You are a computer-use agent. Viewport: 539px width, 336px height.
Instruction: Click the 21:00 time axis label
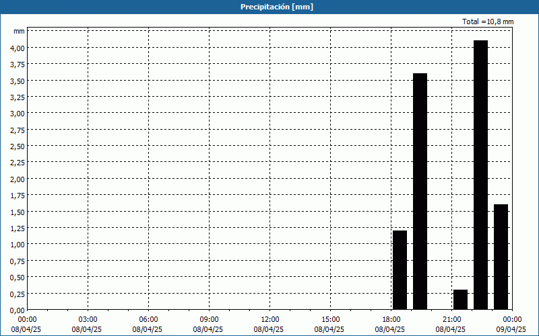[x=451, y=319]
